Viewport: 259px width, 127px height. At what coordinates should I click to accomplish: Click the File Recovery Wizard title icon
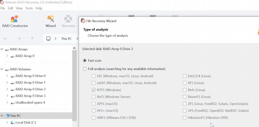tap(83, 21)
